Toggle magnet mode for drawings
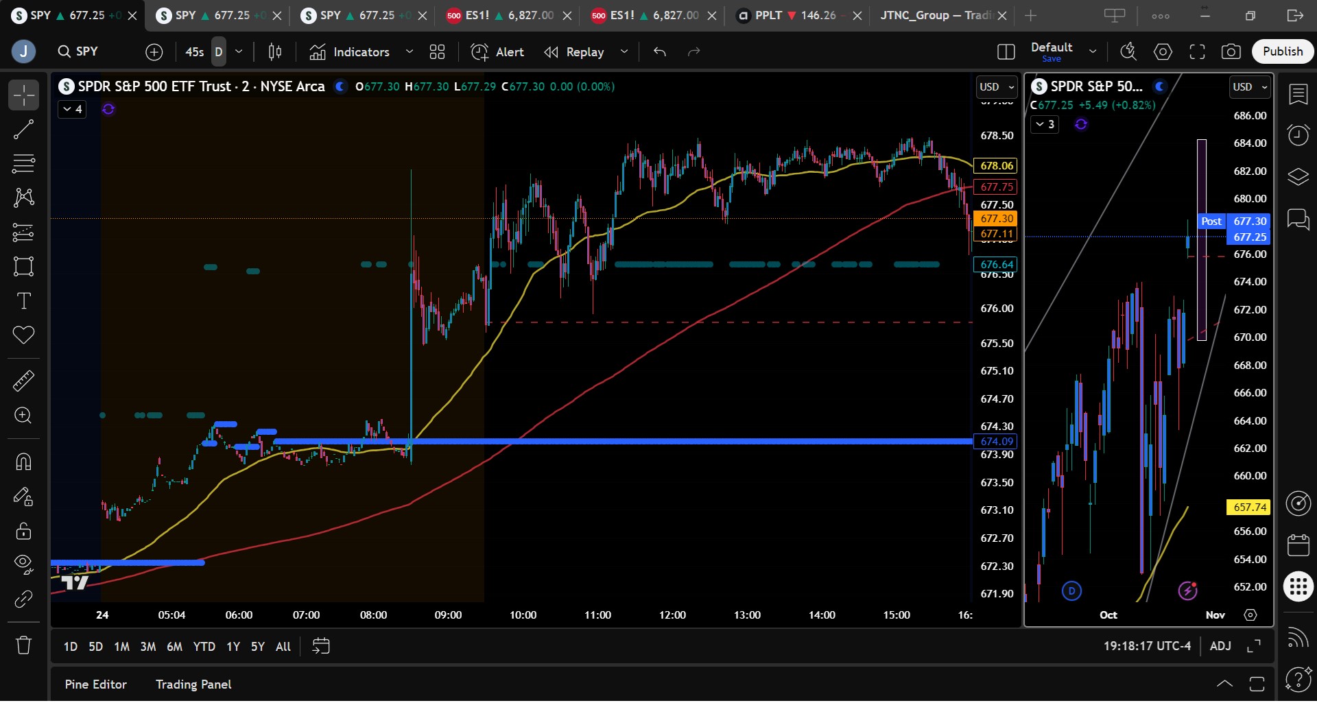The image size is (1317, 703). [23, 462]
